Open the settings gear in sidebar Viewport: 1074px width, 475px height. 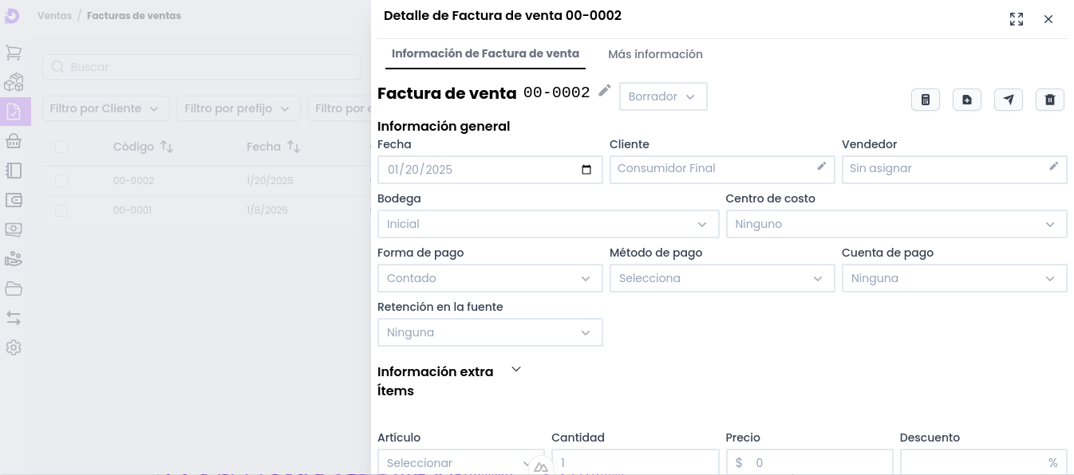pyautogui.click(x=14, y=347)
